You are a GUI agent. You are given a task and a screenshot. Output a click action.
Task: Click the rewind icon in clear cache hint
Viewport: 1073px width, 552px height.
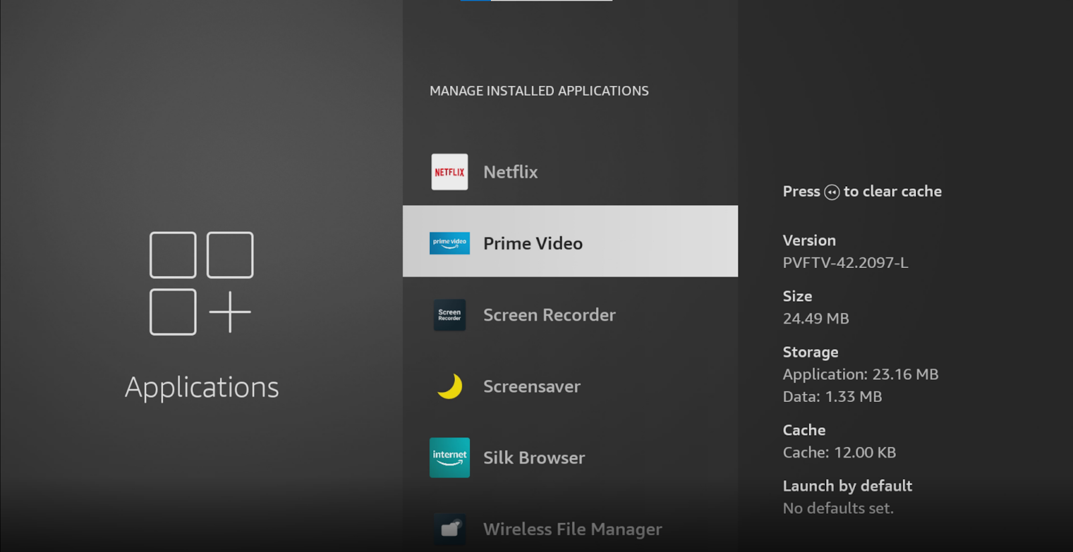832,192
